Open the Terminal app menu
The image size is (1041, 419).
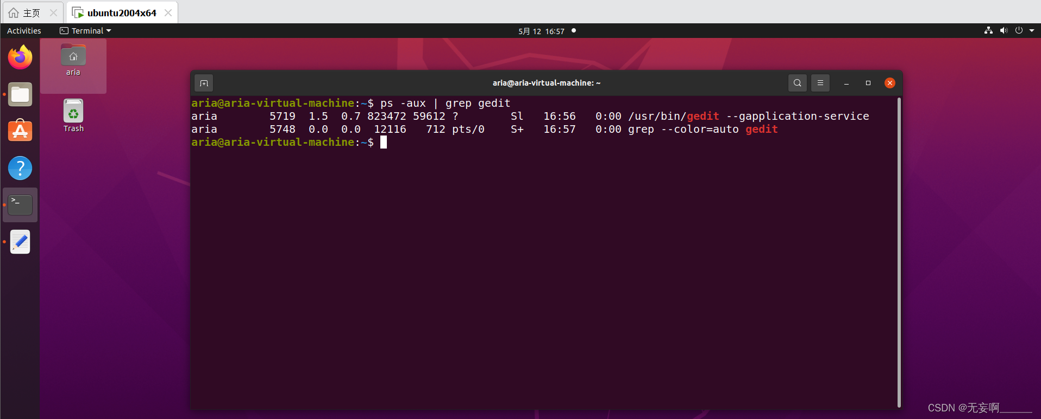(86, 31)
